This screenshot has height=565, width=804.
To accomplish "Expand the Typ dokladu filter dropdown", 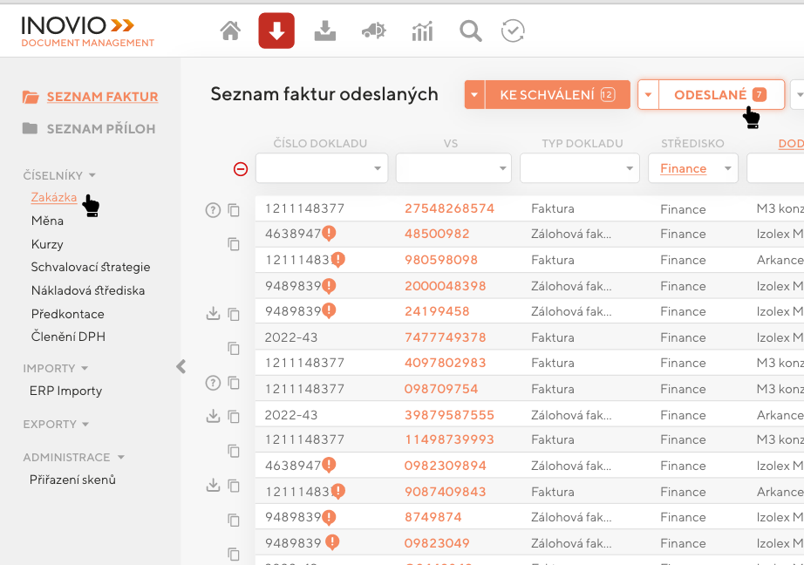I will pos(628,168).
